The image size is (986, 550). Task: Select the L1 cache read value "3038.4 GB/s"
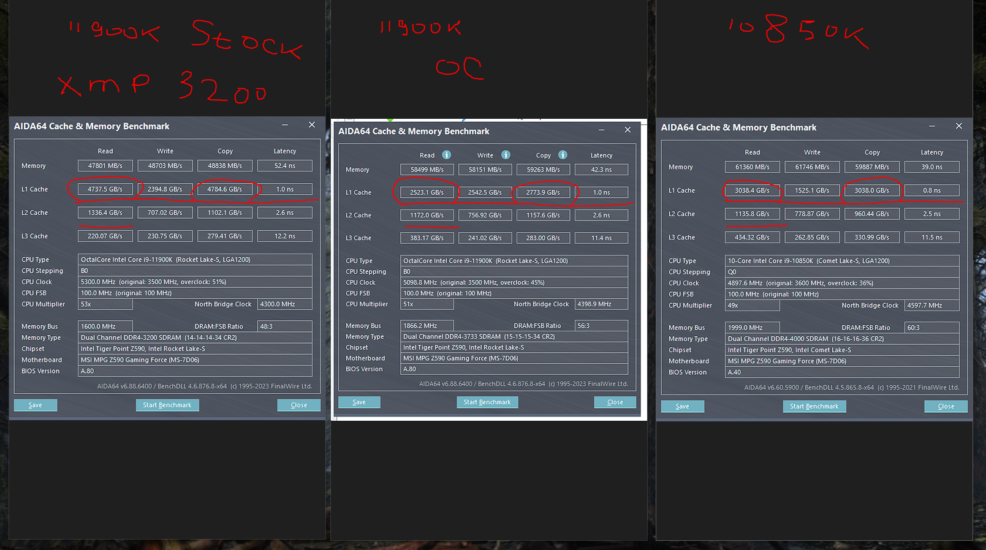(x=753, y=190)
